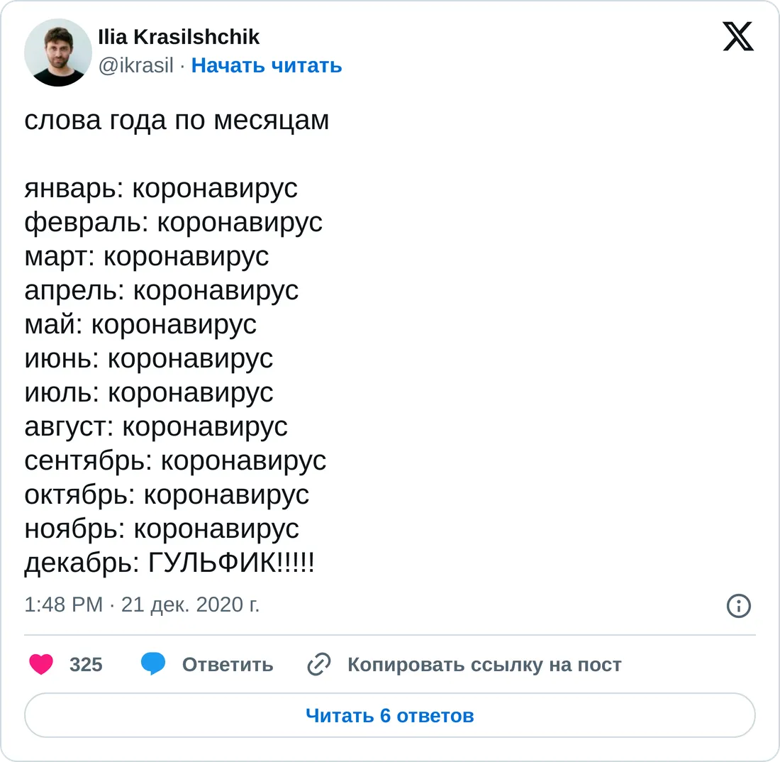Viewport: 780px width, 762px height.
Task: Click the январь: коронавирус line in the post
Action: 161,188
